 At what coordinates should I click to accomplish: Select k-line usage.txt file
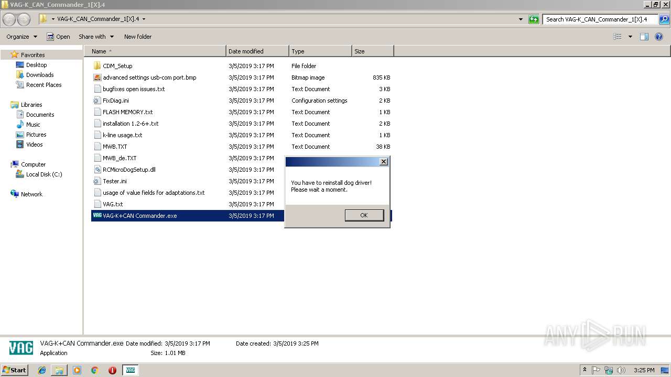click(122, 135)
